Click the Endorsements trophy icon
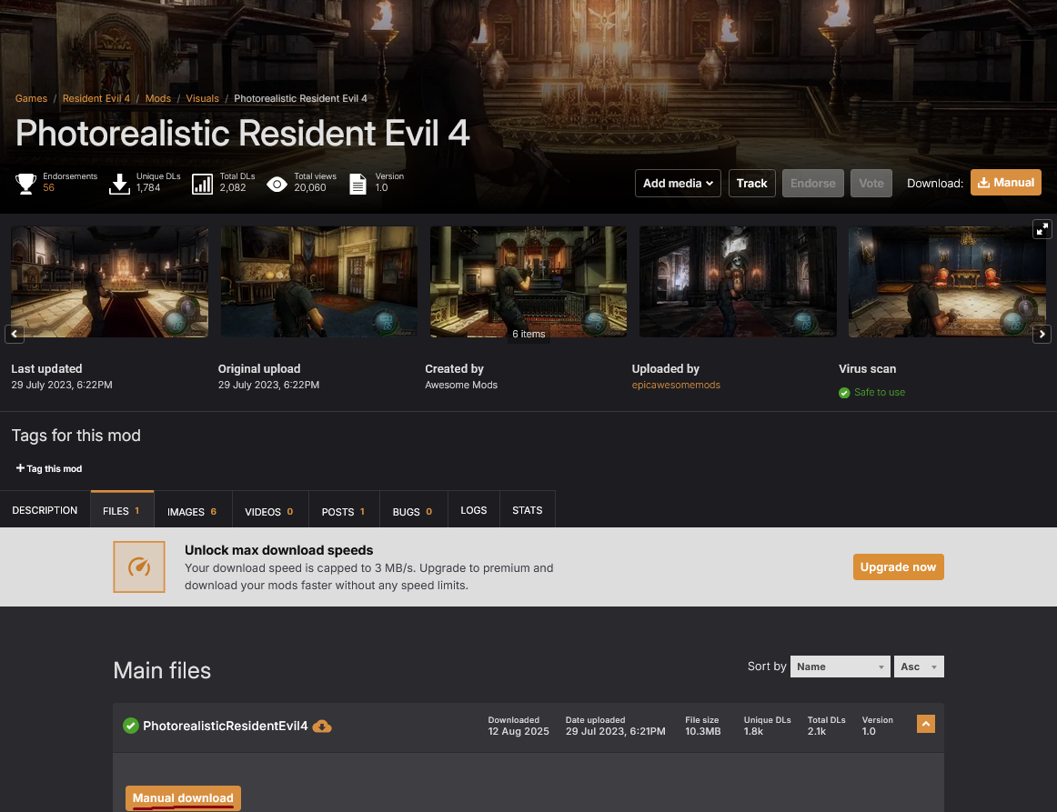1057x812 pixels. (25, 184)
